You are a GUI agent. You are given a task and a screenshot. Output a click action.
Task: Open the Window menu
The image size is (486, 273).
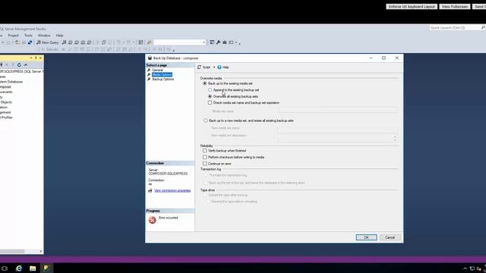pyautogui.click(x=44, y=36)
